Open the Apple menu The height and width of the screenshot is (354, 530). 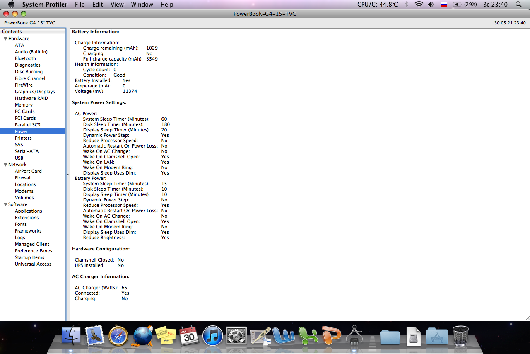11,4
